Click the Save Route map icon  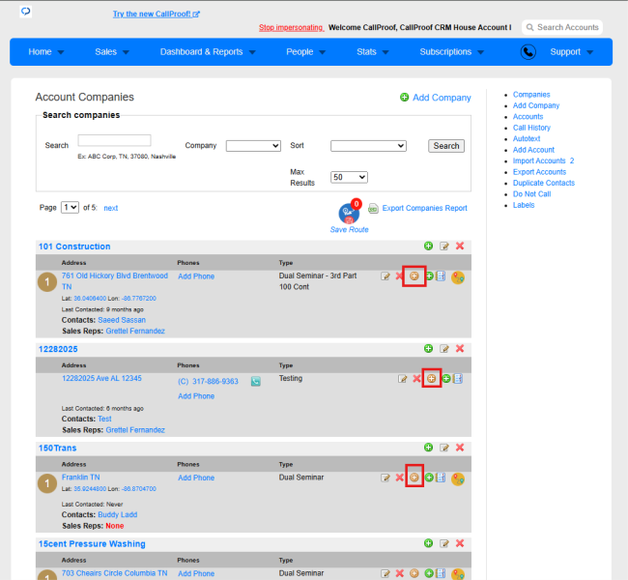349,213
